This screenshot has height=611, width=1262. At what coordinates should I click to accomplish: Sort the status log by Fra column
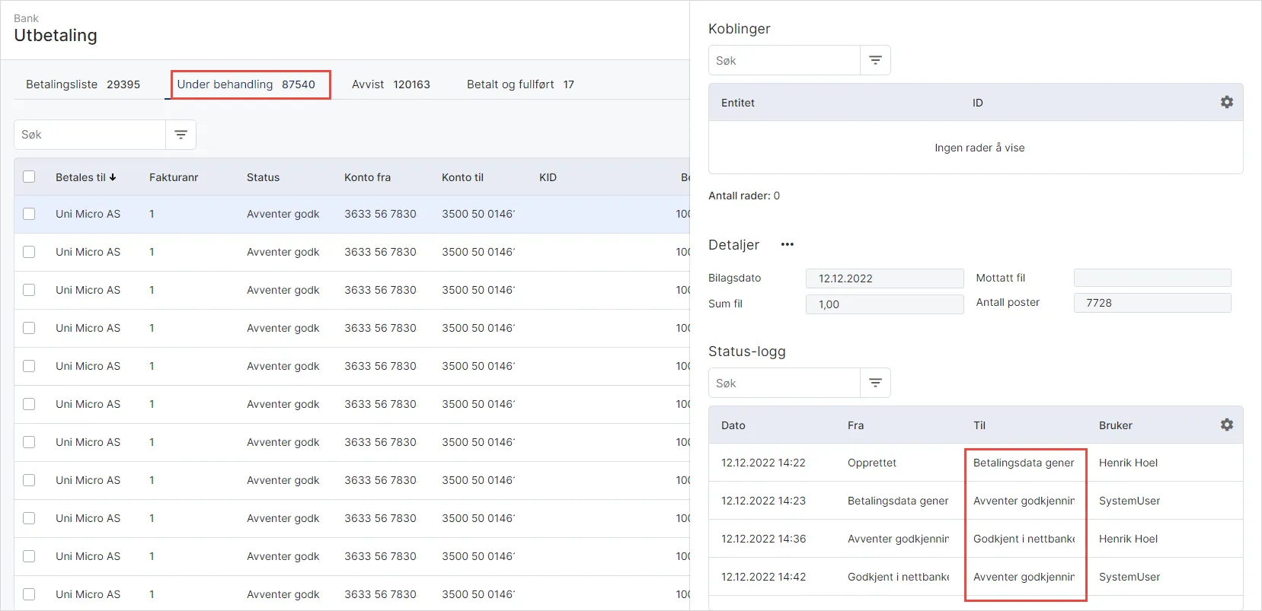point(855,425)
